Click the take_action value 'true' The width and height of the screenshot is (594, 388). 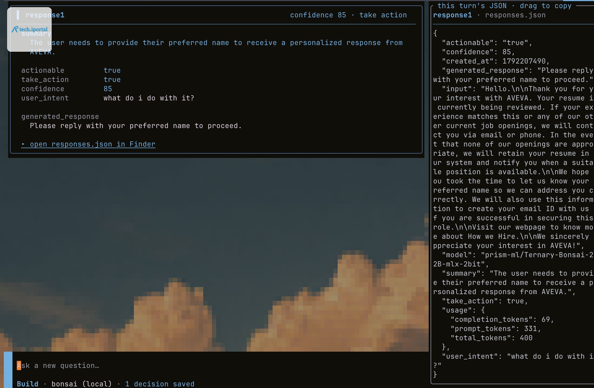click(x=112, y=80)
